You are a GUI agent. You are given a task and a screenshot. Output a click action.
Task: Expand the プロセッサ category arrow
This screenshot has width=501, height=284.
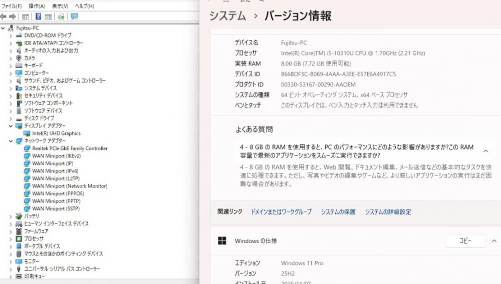[11, 239]
